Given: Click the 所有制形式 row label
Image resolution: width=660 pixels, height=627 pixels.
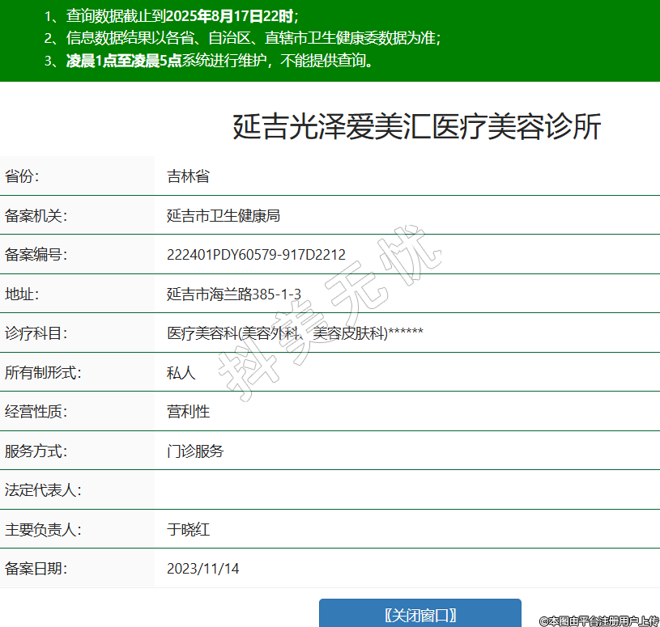Looking at the screenshot, I should tap(44, 373).
